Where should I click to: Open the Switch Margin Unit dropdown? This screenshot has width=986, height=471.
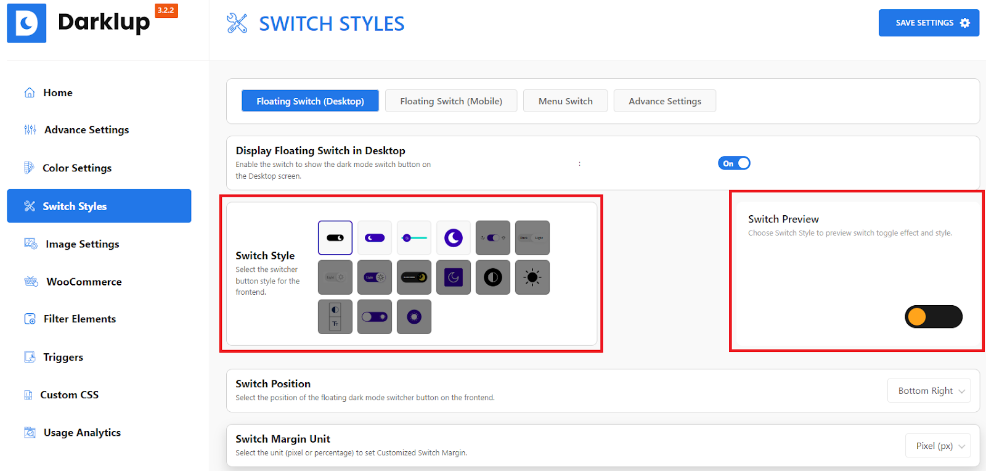938,446
